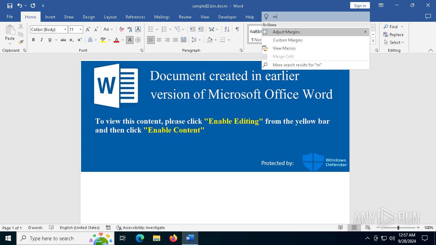Switch to the Developer tab
Screen dimensions: 436x245
(228, 17)
